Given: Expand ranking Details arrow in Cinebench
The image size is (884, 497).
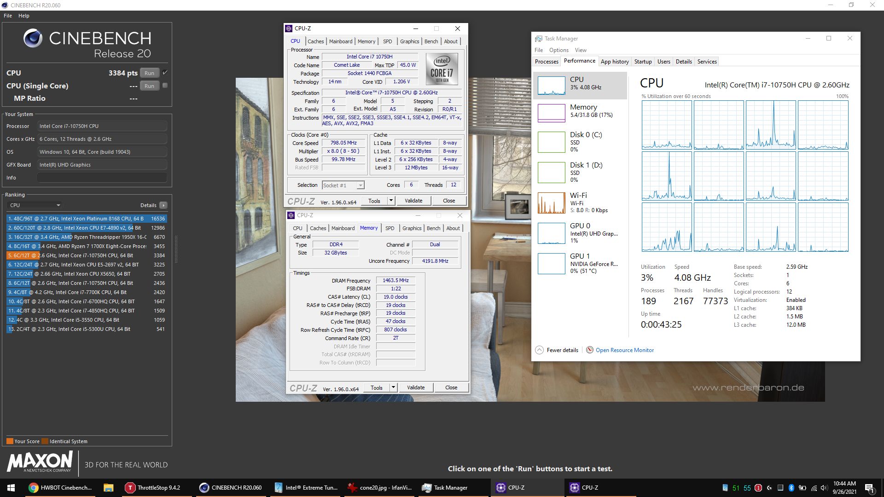Looking at the screenshot, I should click(x=163, y=205).
